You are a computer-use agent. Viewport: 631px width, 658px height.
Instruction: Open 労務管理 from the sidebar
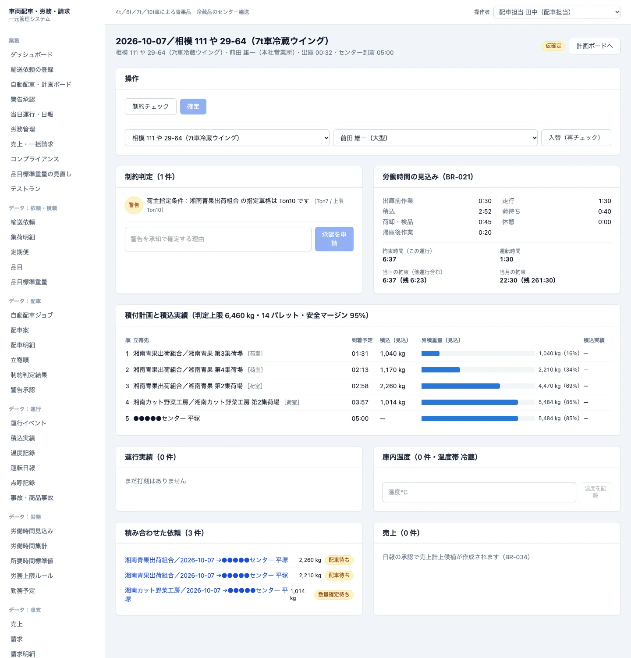[x=23, y=129]
